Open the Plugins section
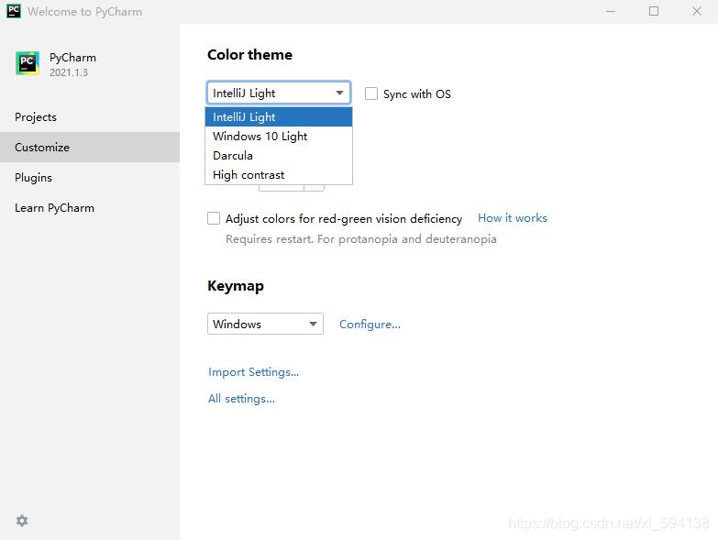 (x=34, y=178)
